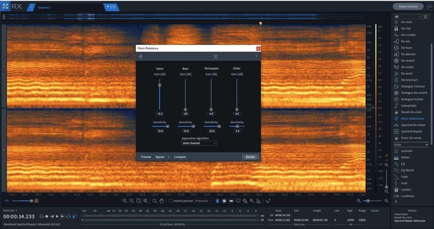
Task: Close the Music Rebalance dialog
Action: pyautogui.click(x=259, y=48)
